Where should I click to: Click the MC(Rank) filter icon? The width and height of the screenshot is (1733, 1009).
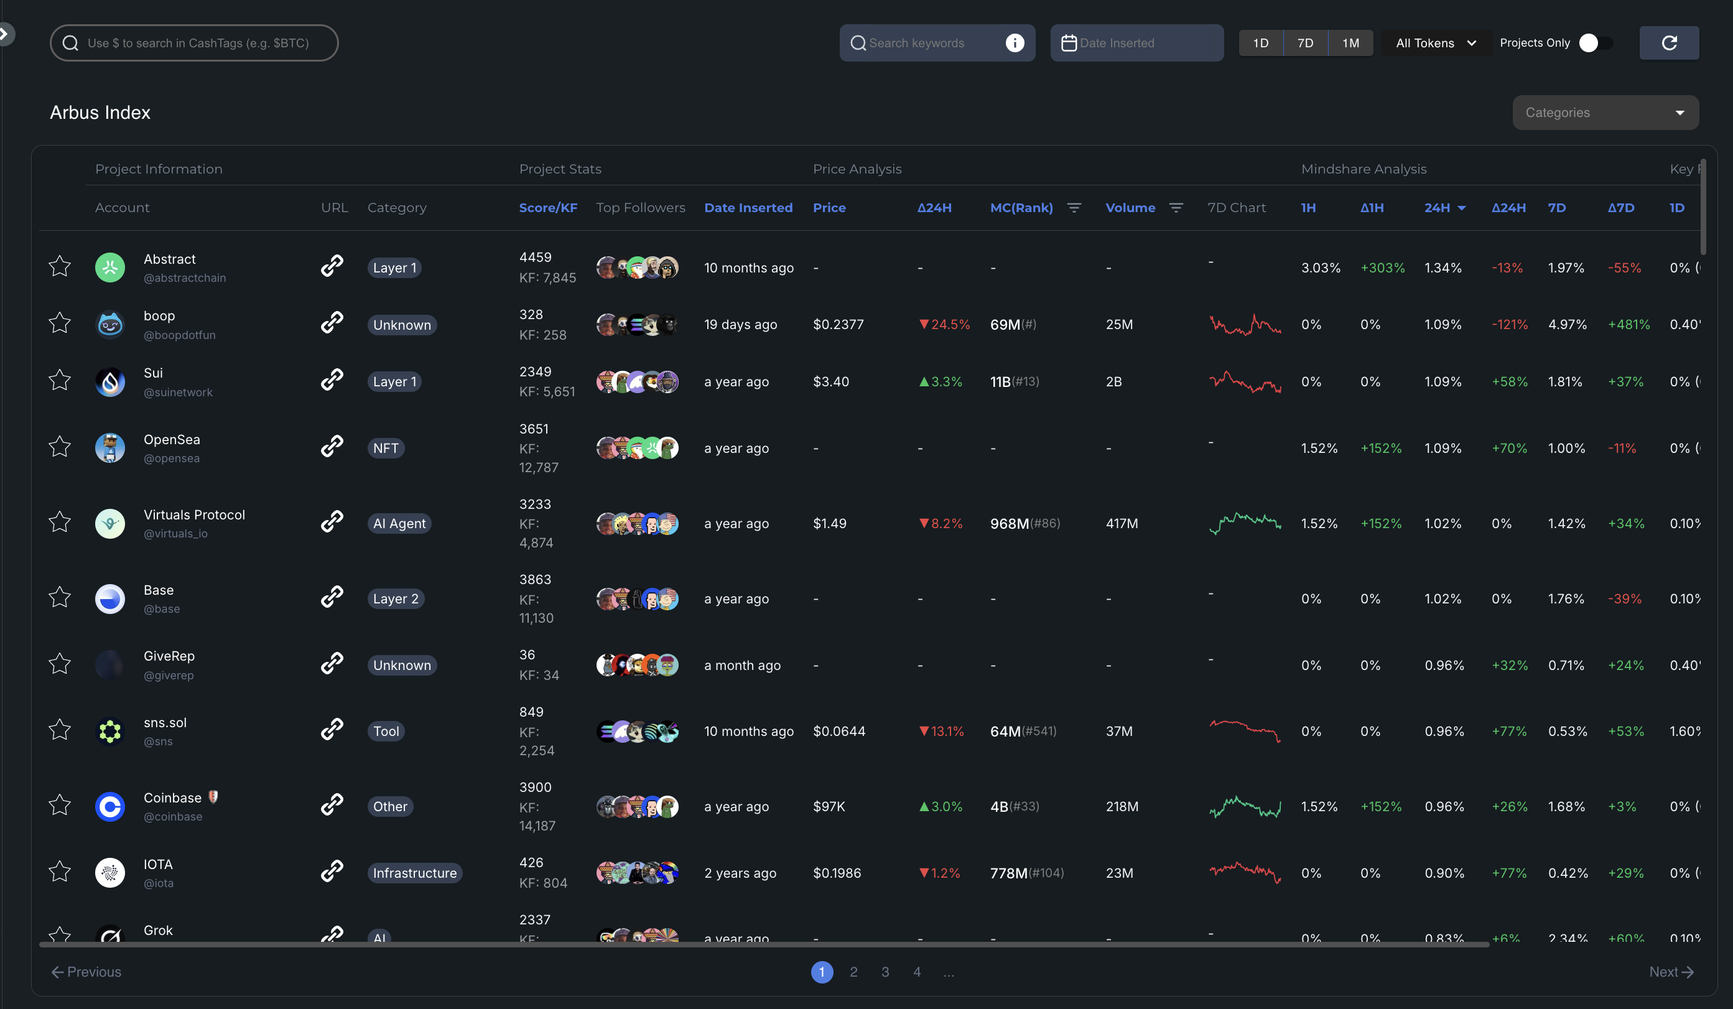click(x=1074, y=208)
